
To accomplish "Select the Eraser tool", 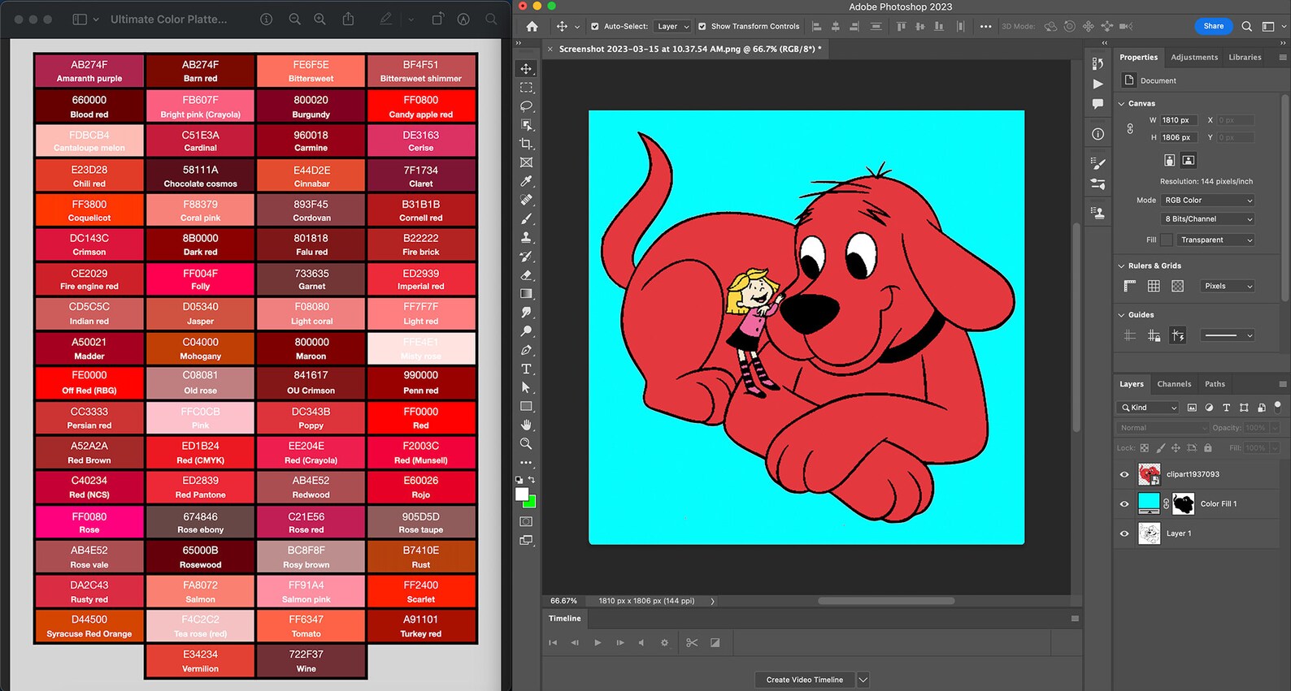I will (526, 275).
